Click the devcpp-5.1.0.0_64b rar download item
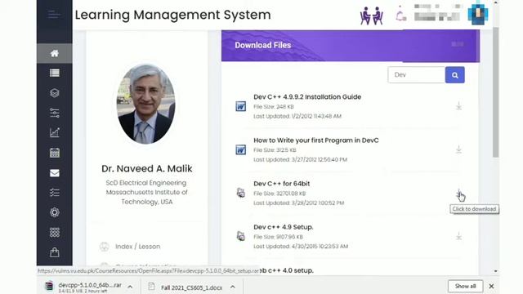 pyautogui.click(x=90, y=287)
